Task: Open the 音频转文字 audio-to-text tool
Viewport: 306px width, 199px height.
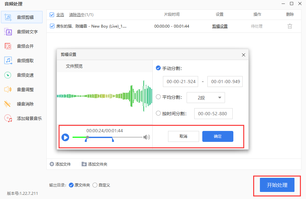Action: 22,32
